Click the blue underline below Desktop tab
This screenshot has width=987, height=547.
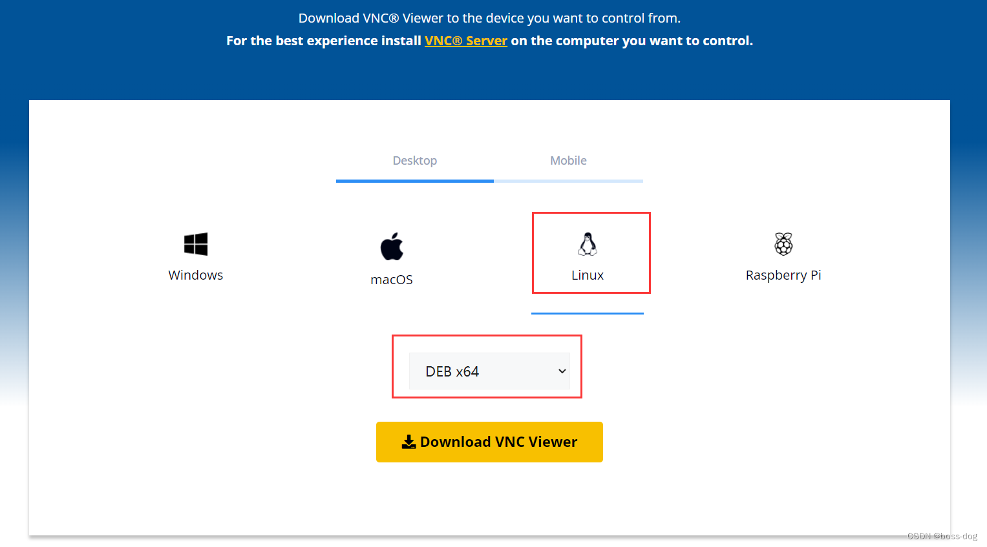[415, 181]
